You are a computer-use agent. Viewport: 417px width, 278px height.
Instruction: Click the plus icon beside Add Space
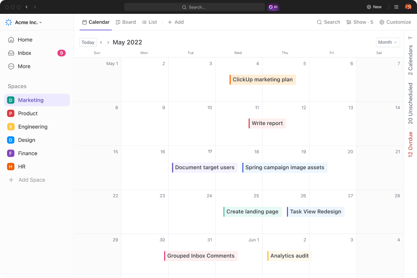tap(11, 180)
